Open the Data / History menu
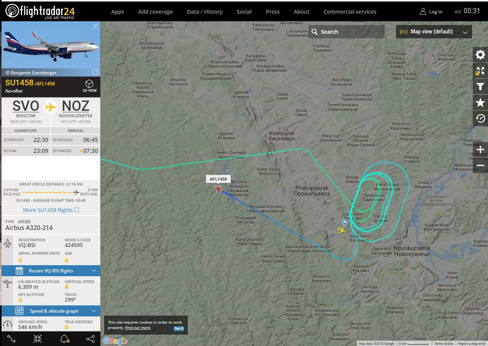 pos(205,12)
